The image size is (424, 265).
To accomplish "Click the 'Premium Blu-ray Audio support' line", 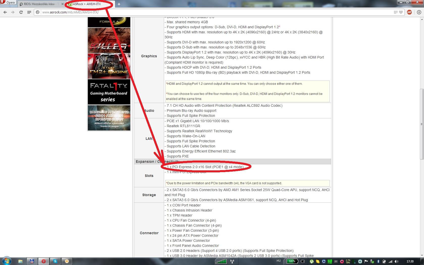I will (x=191, y=111).
